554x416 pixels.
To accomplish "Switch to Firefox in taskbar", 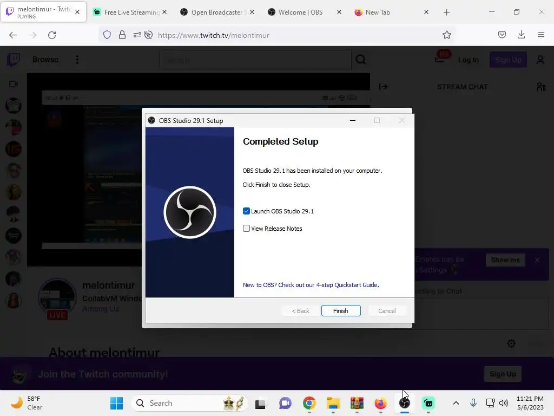I will tap(380, 403).
